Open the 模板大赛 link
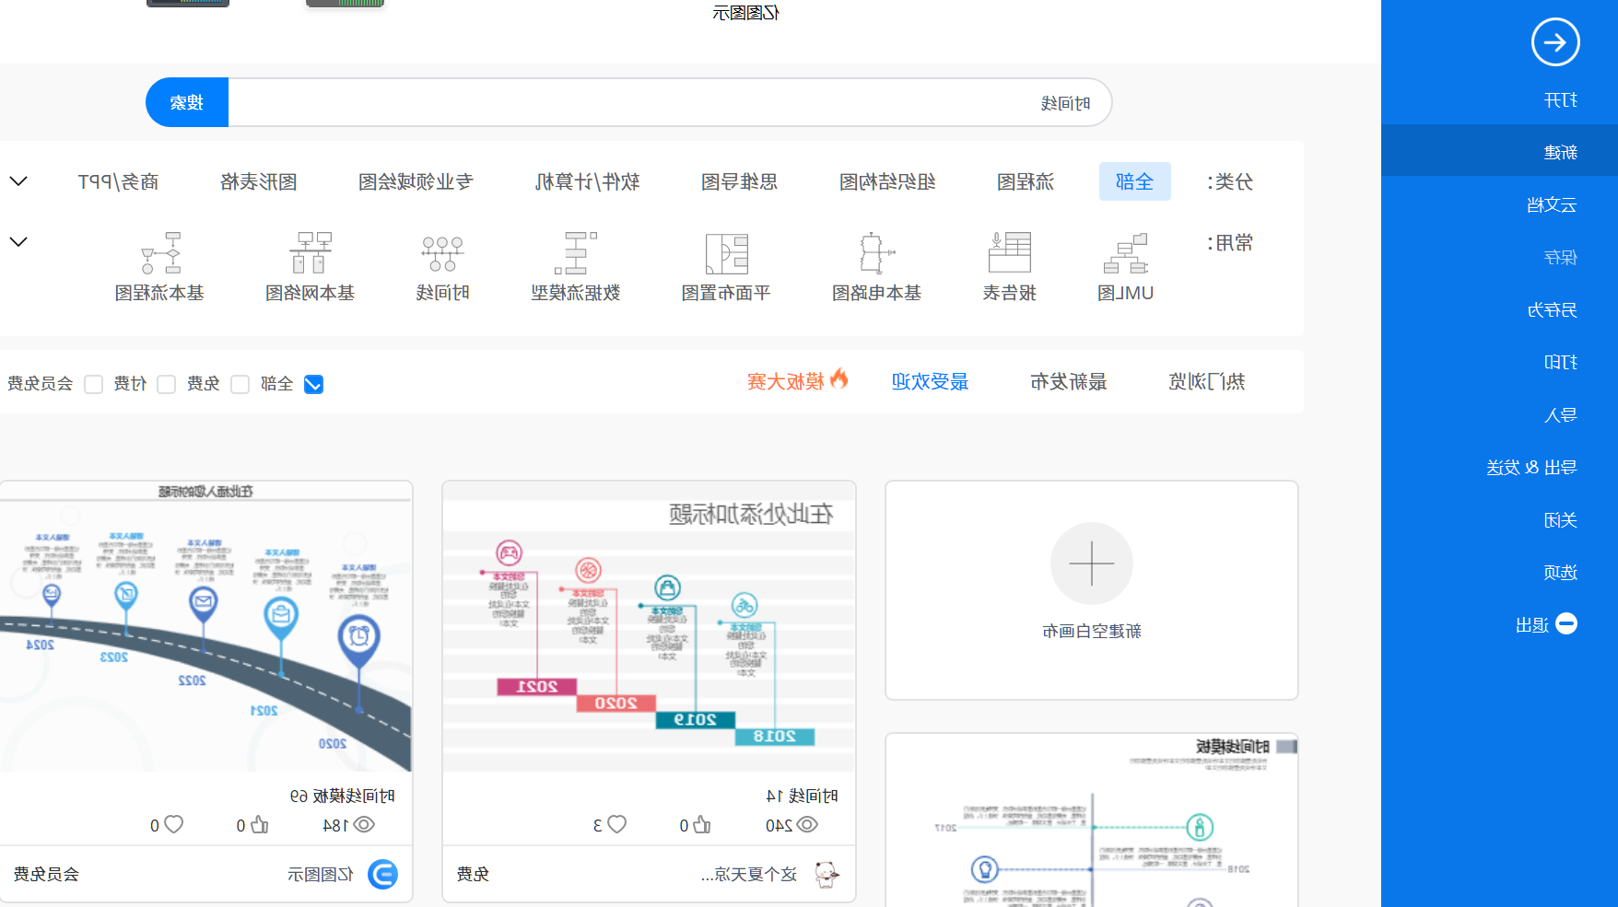This screenshot has width=1618, height=907. pyautogui.click(x=786, y=381)
